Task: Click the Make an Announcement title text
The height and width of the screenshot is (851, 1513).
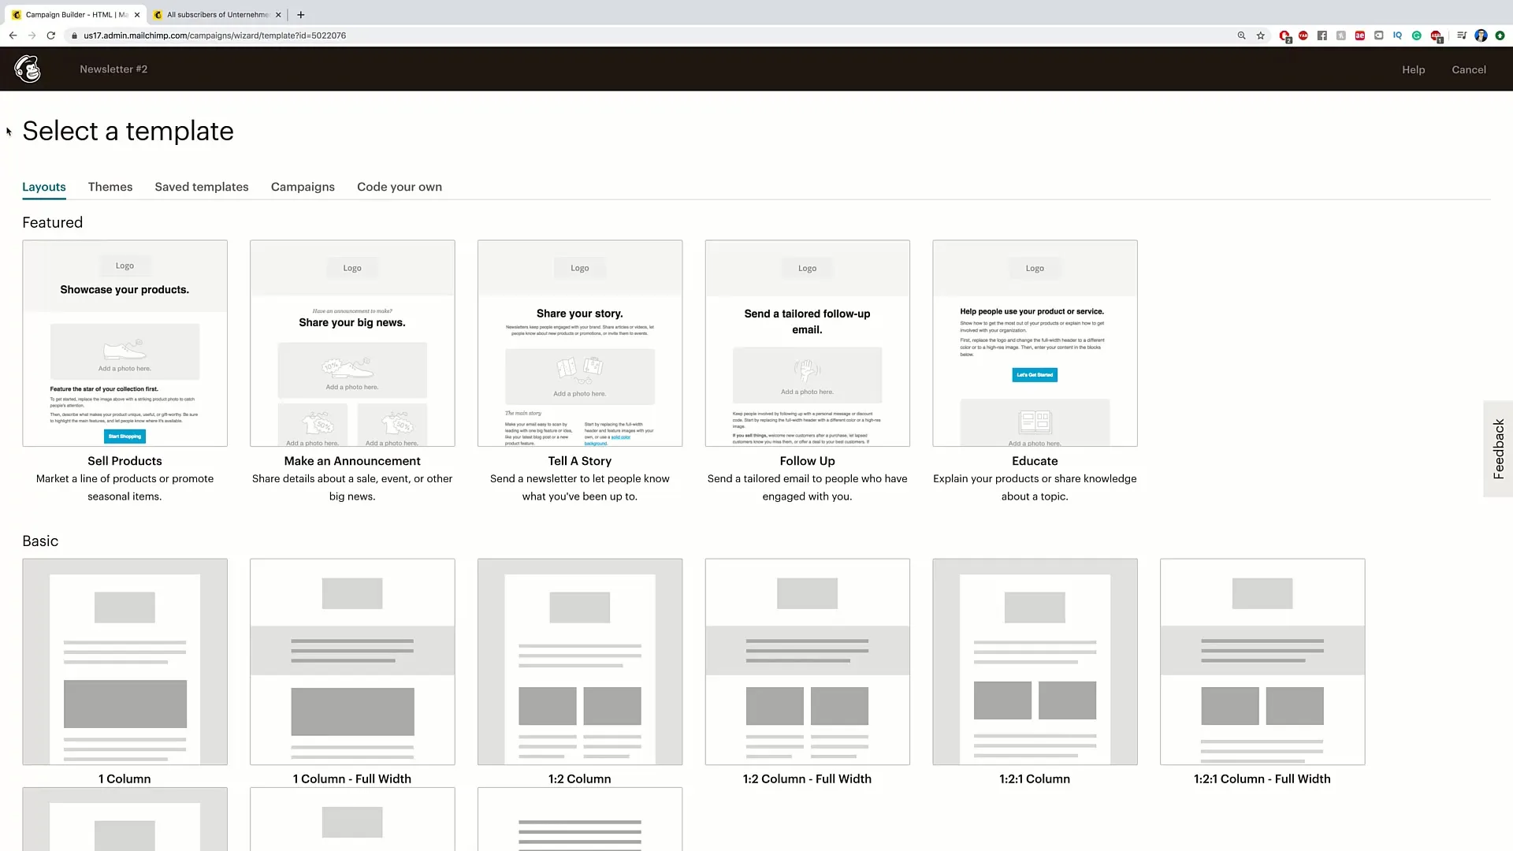Action: tap(352, 461)
